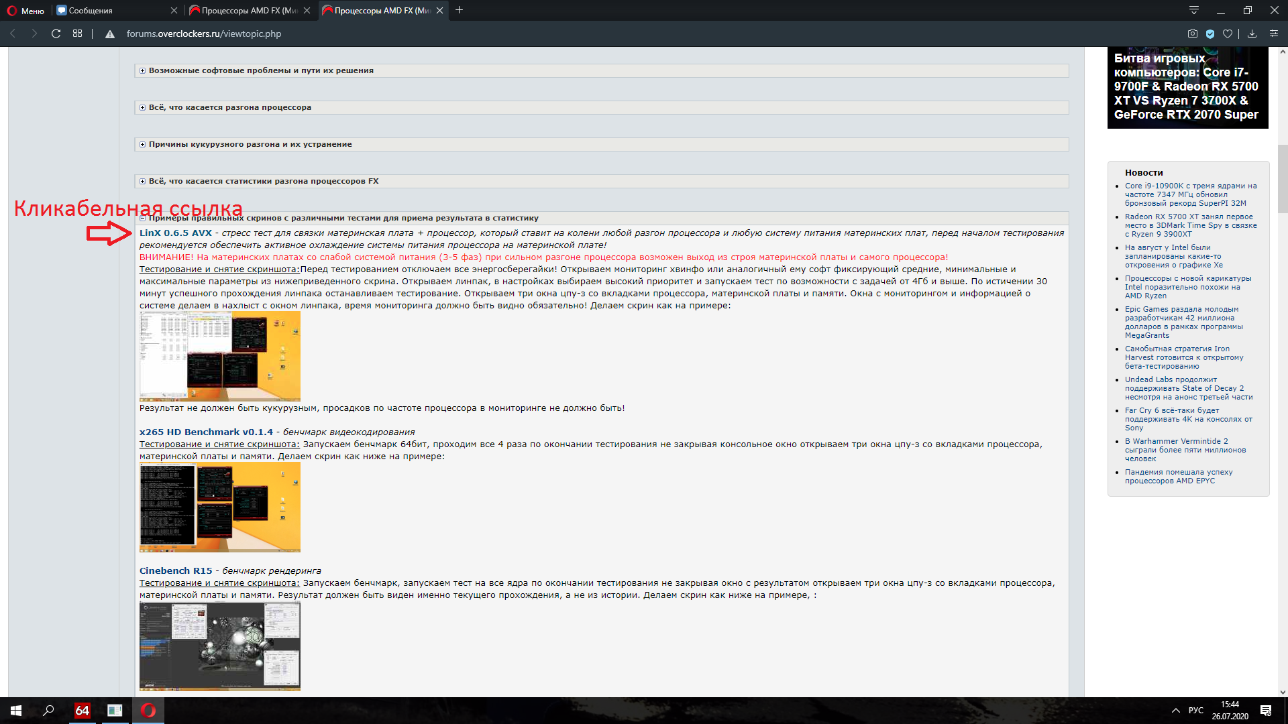Open Speed Dial start page icon
The width and height of the screenshot is (1288, 724).
pos(78,34)
